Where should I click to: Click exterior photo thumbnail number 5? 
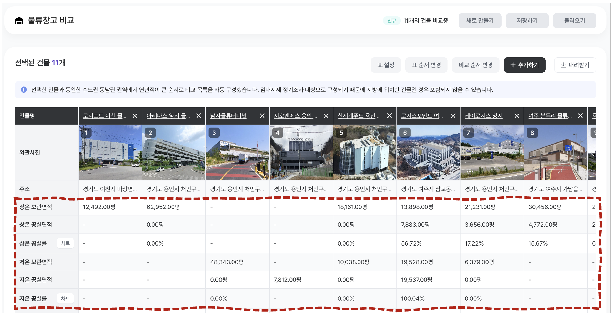(365, 152)
